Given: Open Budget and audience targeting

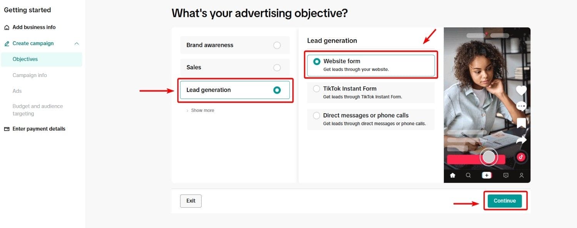Looking at the screenshot, I should pyautogui.click(x=37, y=110).
